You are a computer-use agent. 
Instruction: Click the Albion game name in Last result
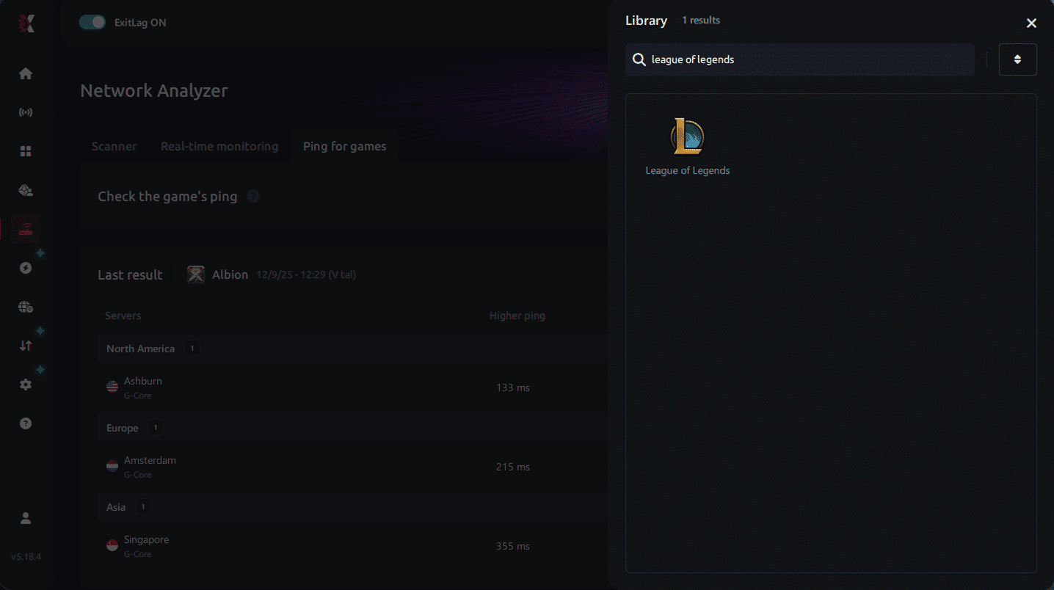click(230, 274)
